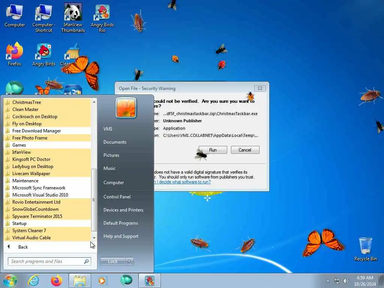Open Computer from Start menu
The image size is (384, 288).
[114, 183]
